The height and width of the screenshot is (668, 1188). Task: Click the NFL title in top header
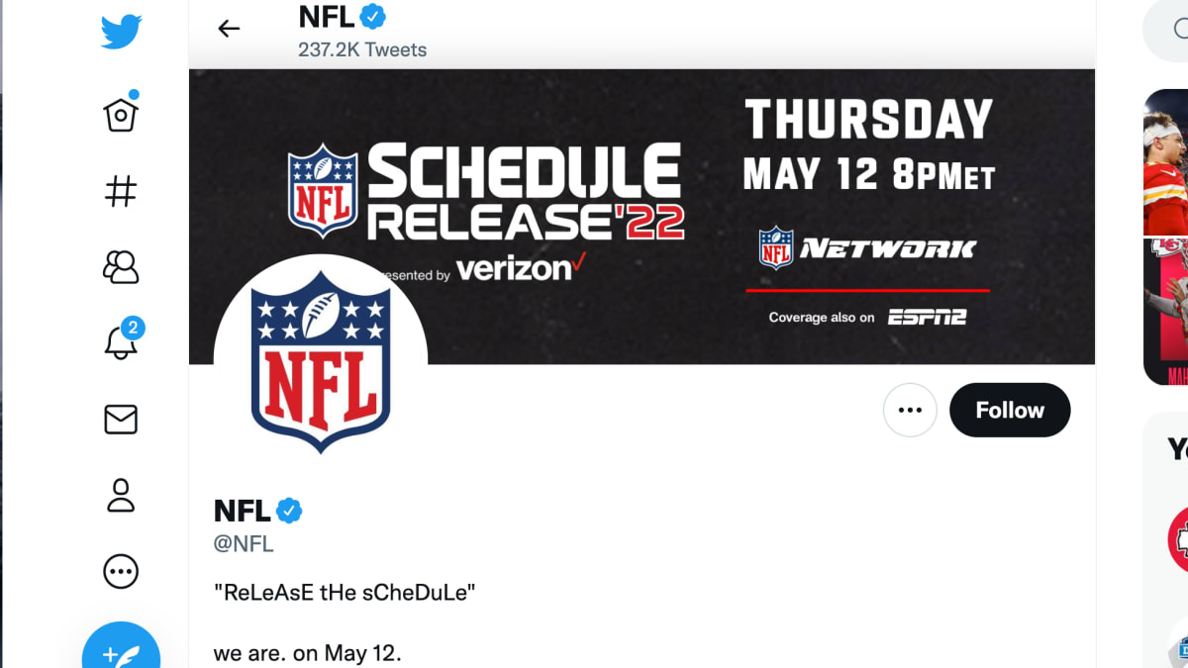(326, 17)
